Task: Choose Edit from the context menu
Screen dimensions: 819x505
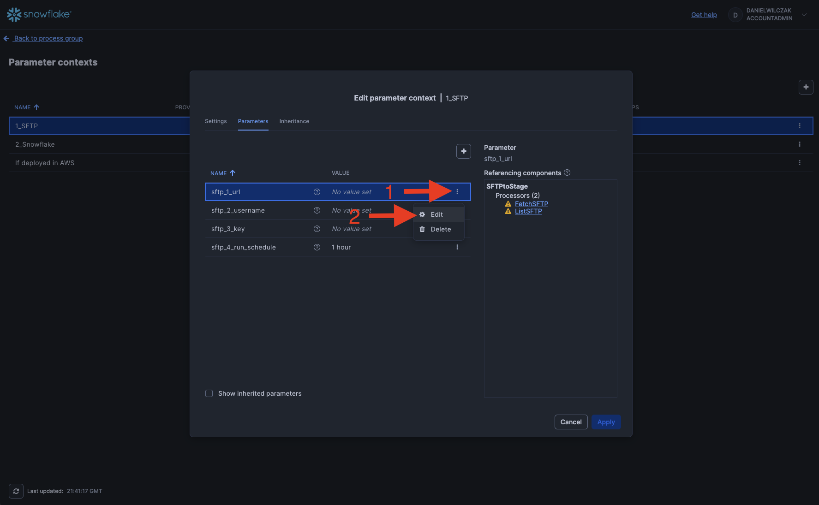Action: (x=436, y=214)
